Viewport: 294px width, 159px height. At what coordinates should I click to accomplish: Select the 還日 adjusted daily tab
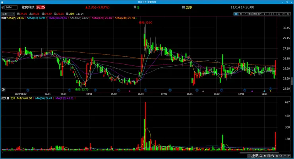click(x=250, y=14)
